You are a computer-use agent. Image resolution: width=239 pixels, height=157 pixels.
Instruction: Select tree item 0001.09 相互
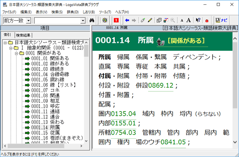[46, 101]
